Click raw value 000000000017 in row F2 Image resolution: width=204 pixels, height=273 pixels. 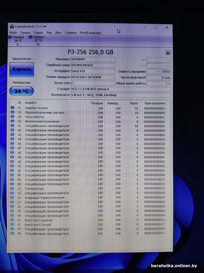coord(154,224)
